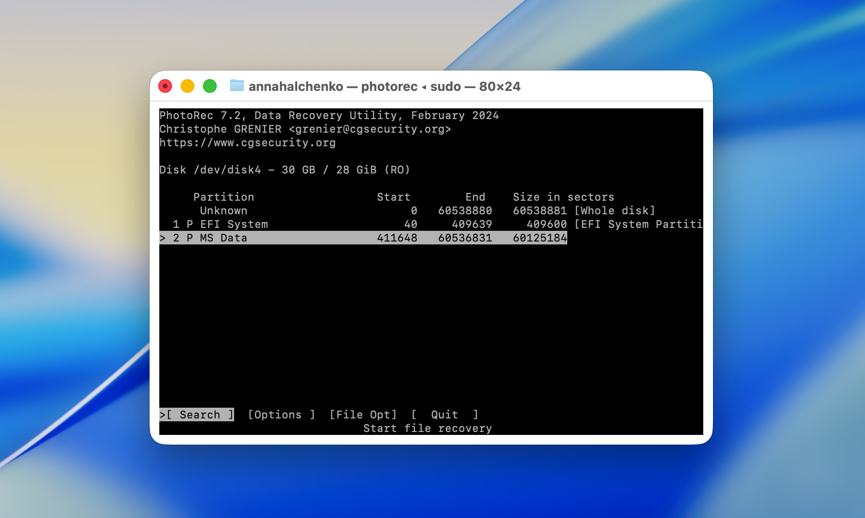The height and width of the screenshot is (518, 865).
Task: Click the Partition column header
Action: click(224, 197)
